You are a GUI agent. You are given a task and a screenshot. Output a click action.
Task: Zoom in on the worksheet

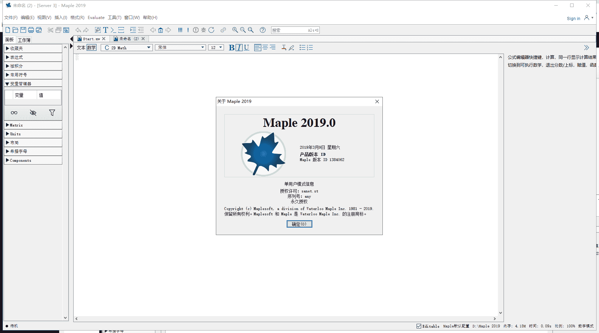click(x=235, y=30)
